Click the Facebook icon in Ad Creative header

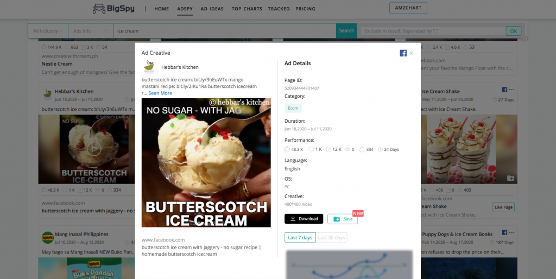(403, 53)
